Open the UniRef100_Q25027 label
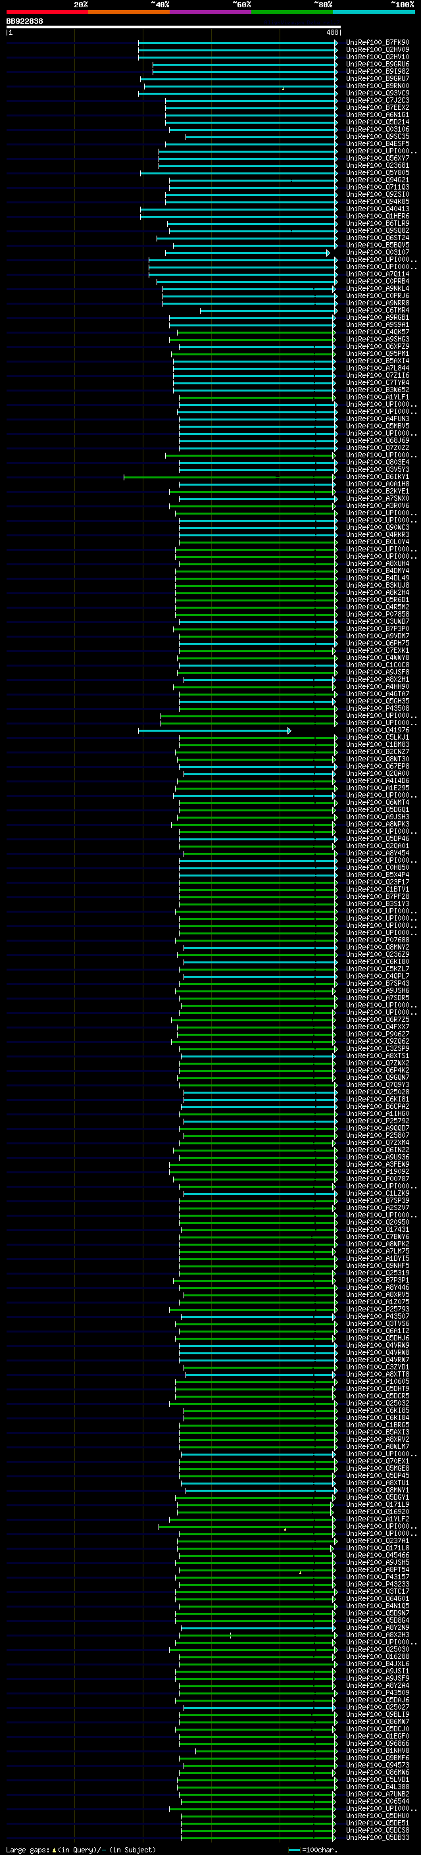The height and width of the screenshot is (1855, 421). (x=378, y=1708)
